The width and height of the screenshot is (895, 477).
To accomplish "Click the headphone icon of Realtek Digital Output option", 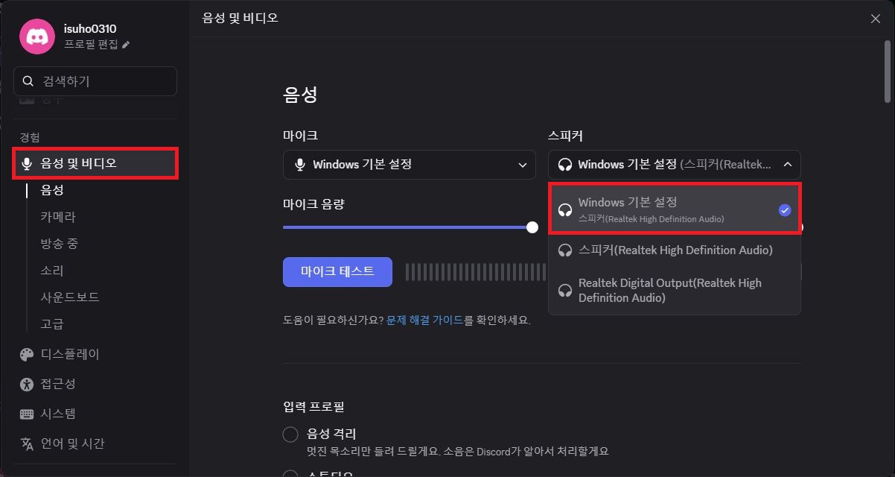I will [x=565, y=291].
